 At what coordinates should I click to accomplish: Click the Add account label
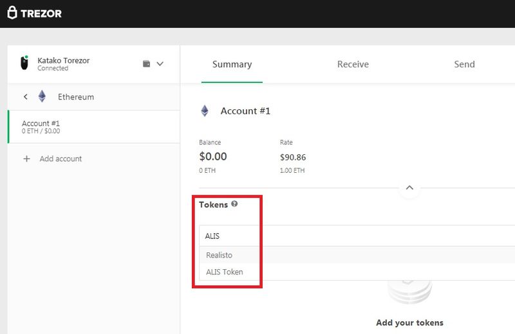[x=61, y=159]
